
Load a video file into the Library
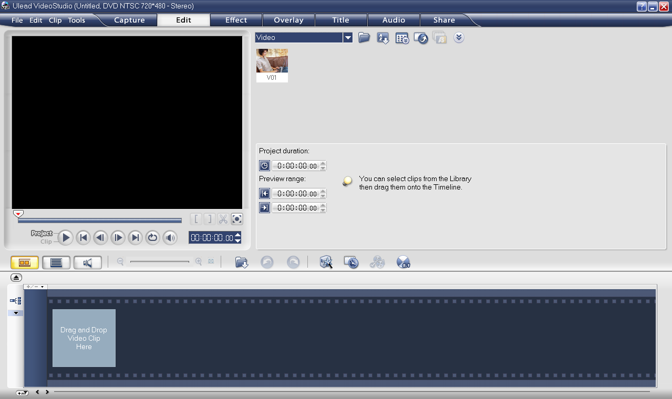(364, 37)
